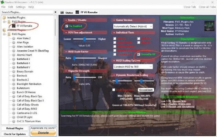Open the Settings menu

20,7
